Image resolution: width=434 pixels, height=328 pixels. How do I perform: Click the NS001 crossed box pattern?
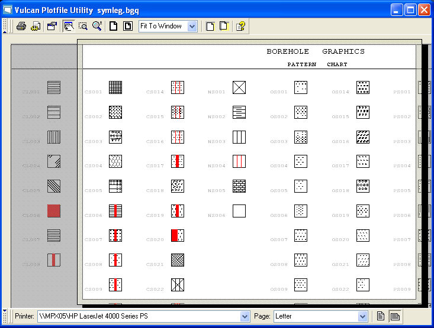pyautogui.click(x=239, y=87)
